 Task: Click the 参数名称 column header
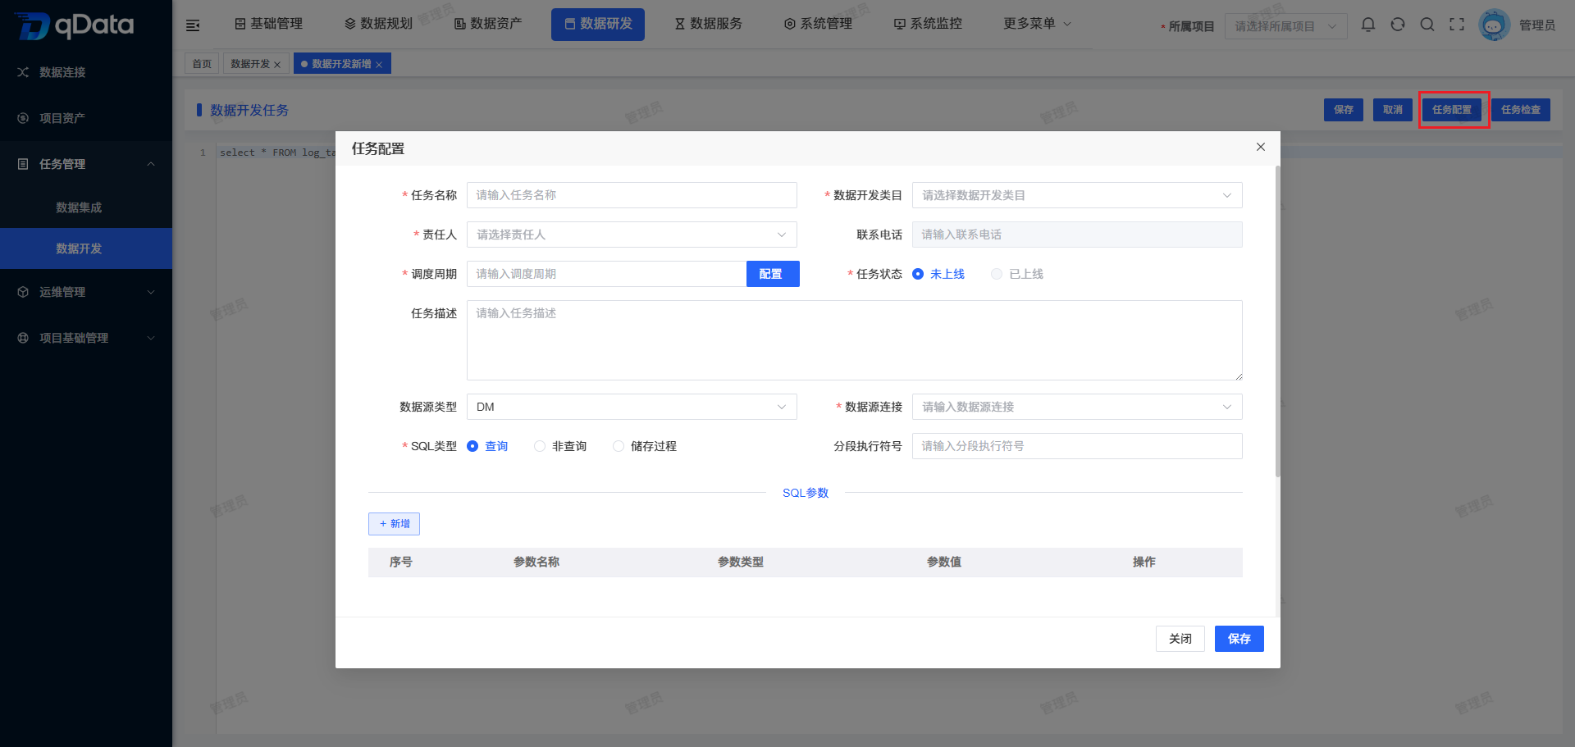pyautogui.click(x=536, y=563)
